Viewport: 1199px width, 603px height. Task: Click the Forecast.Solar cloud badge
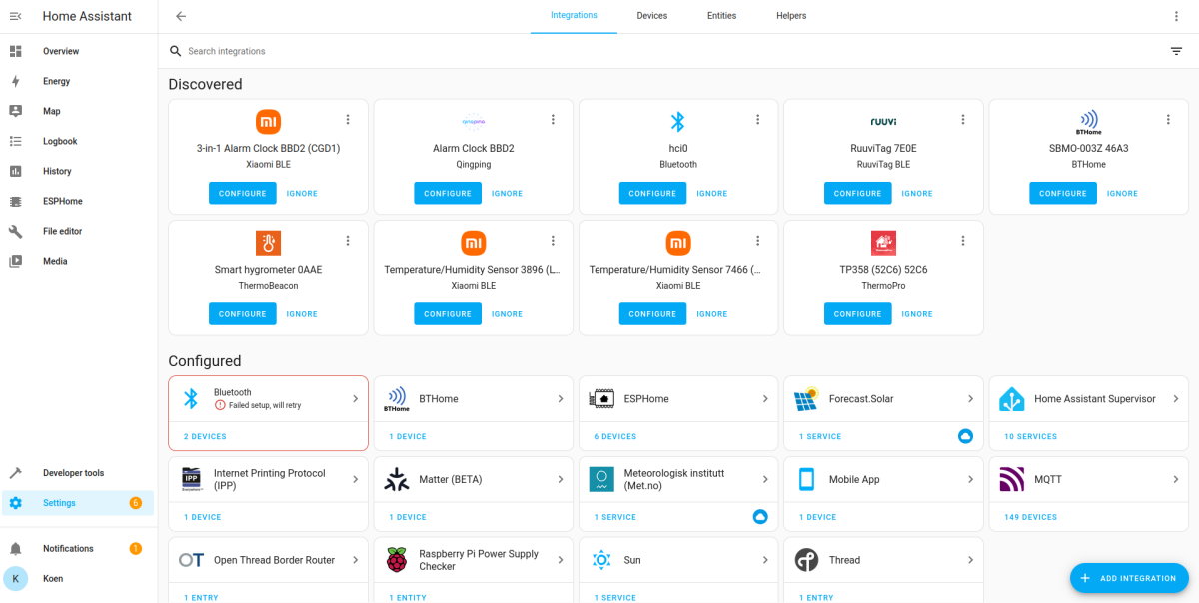tap(965, 436)
